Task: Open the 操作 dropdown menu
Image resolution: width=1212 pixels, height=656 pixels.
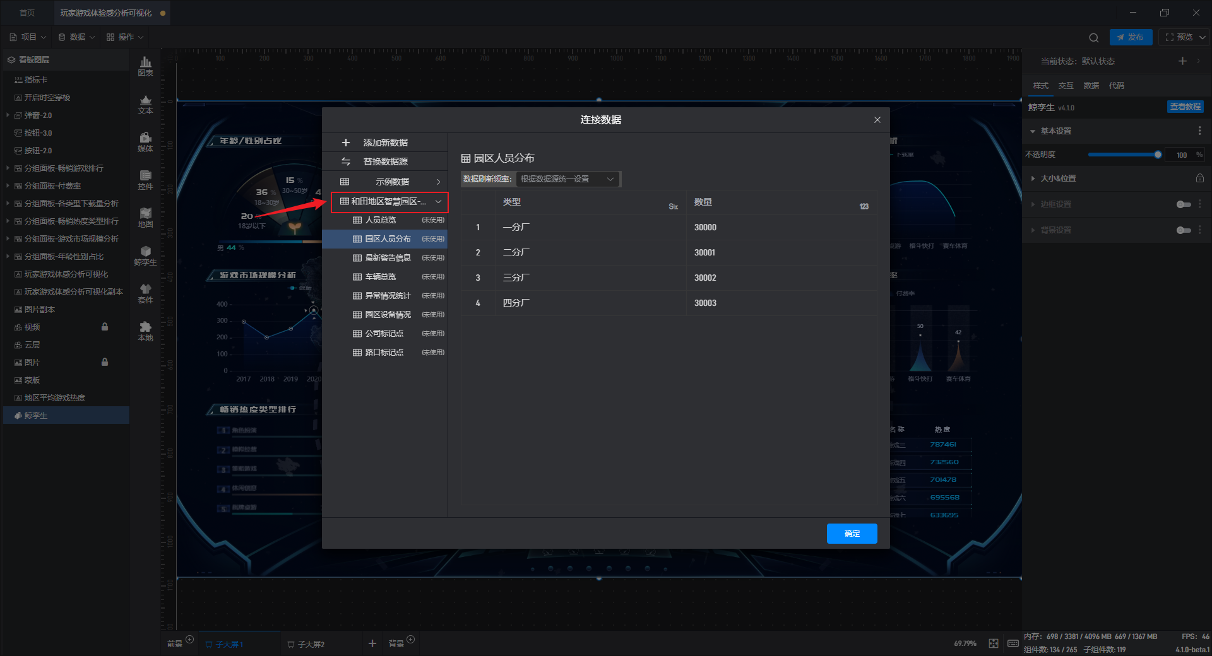Action: tap(125, 37)
